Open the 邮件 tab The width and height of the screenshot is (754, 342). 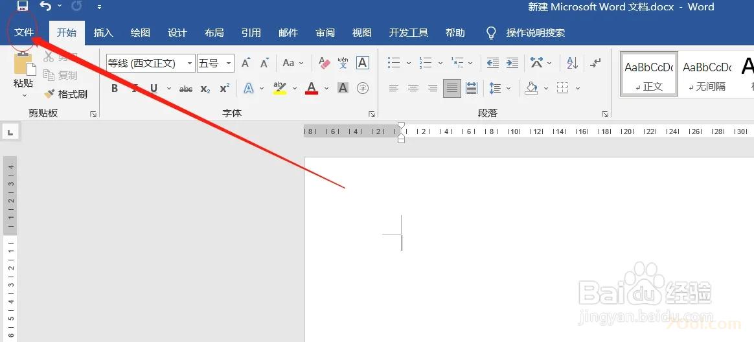click(288, 32)
